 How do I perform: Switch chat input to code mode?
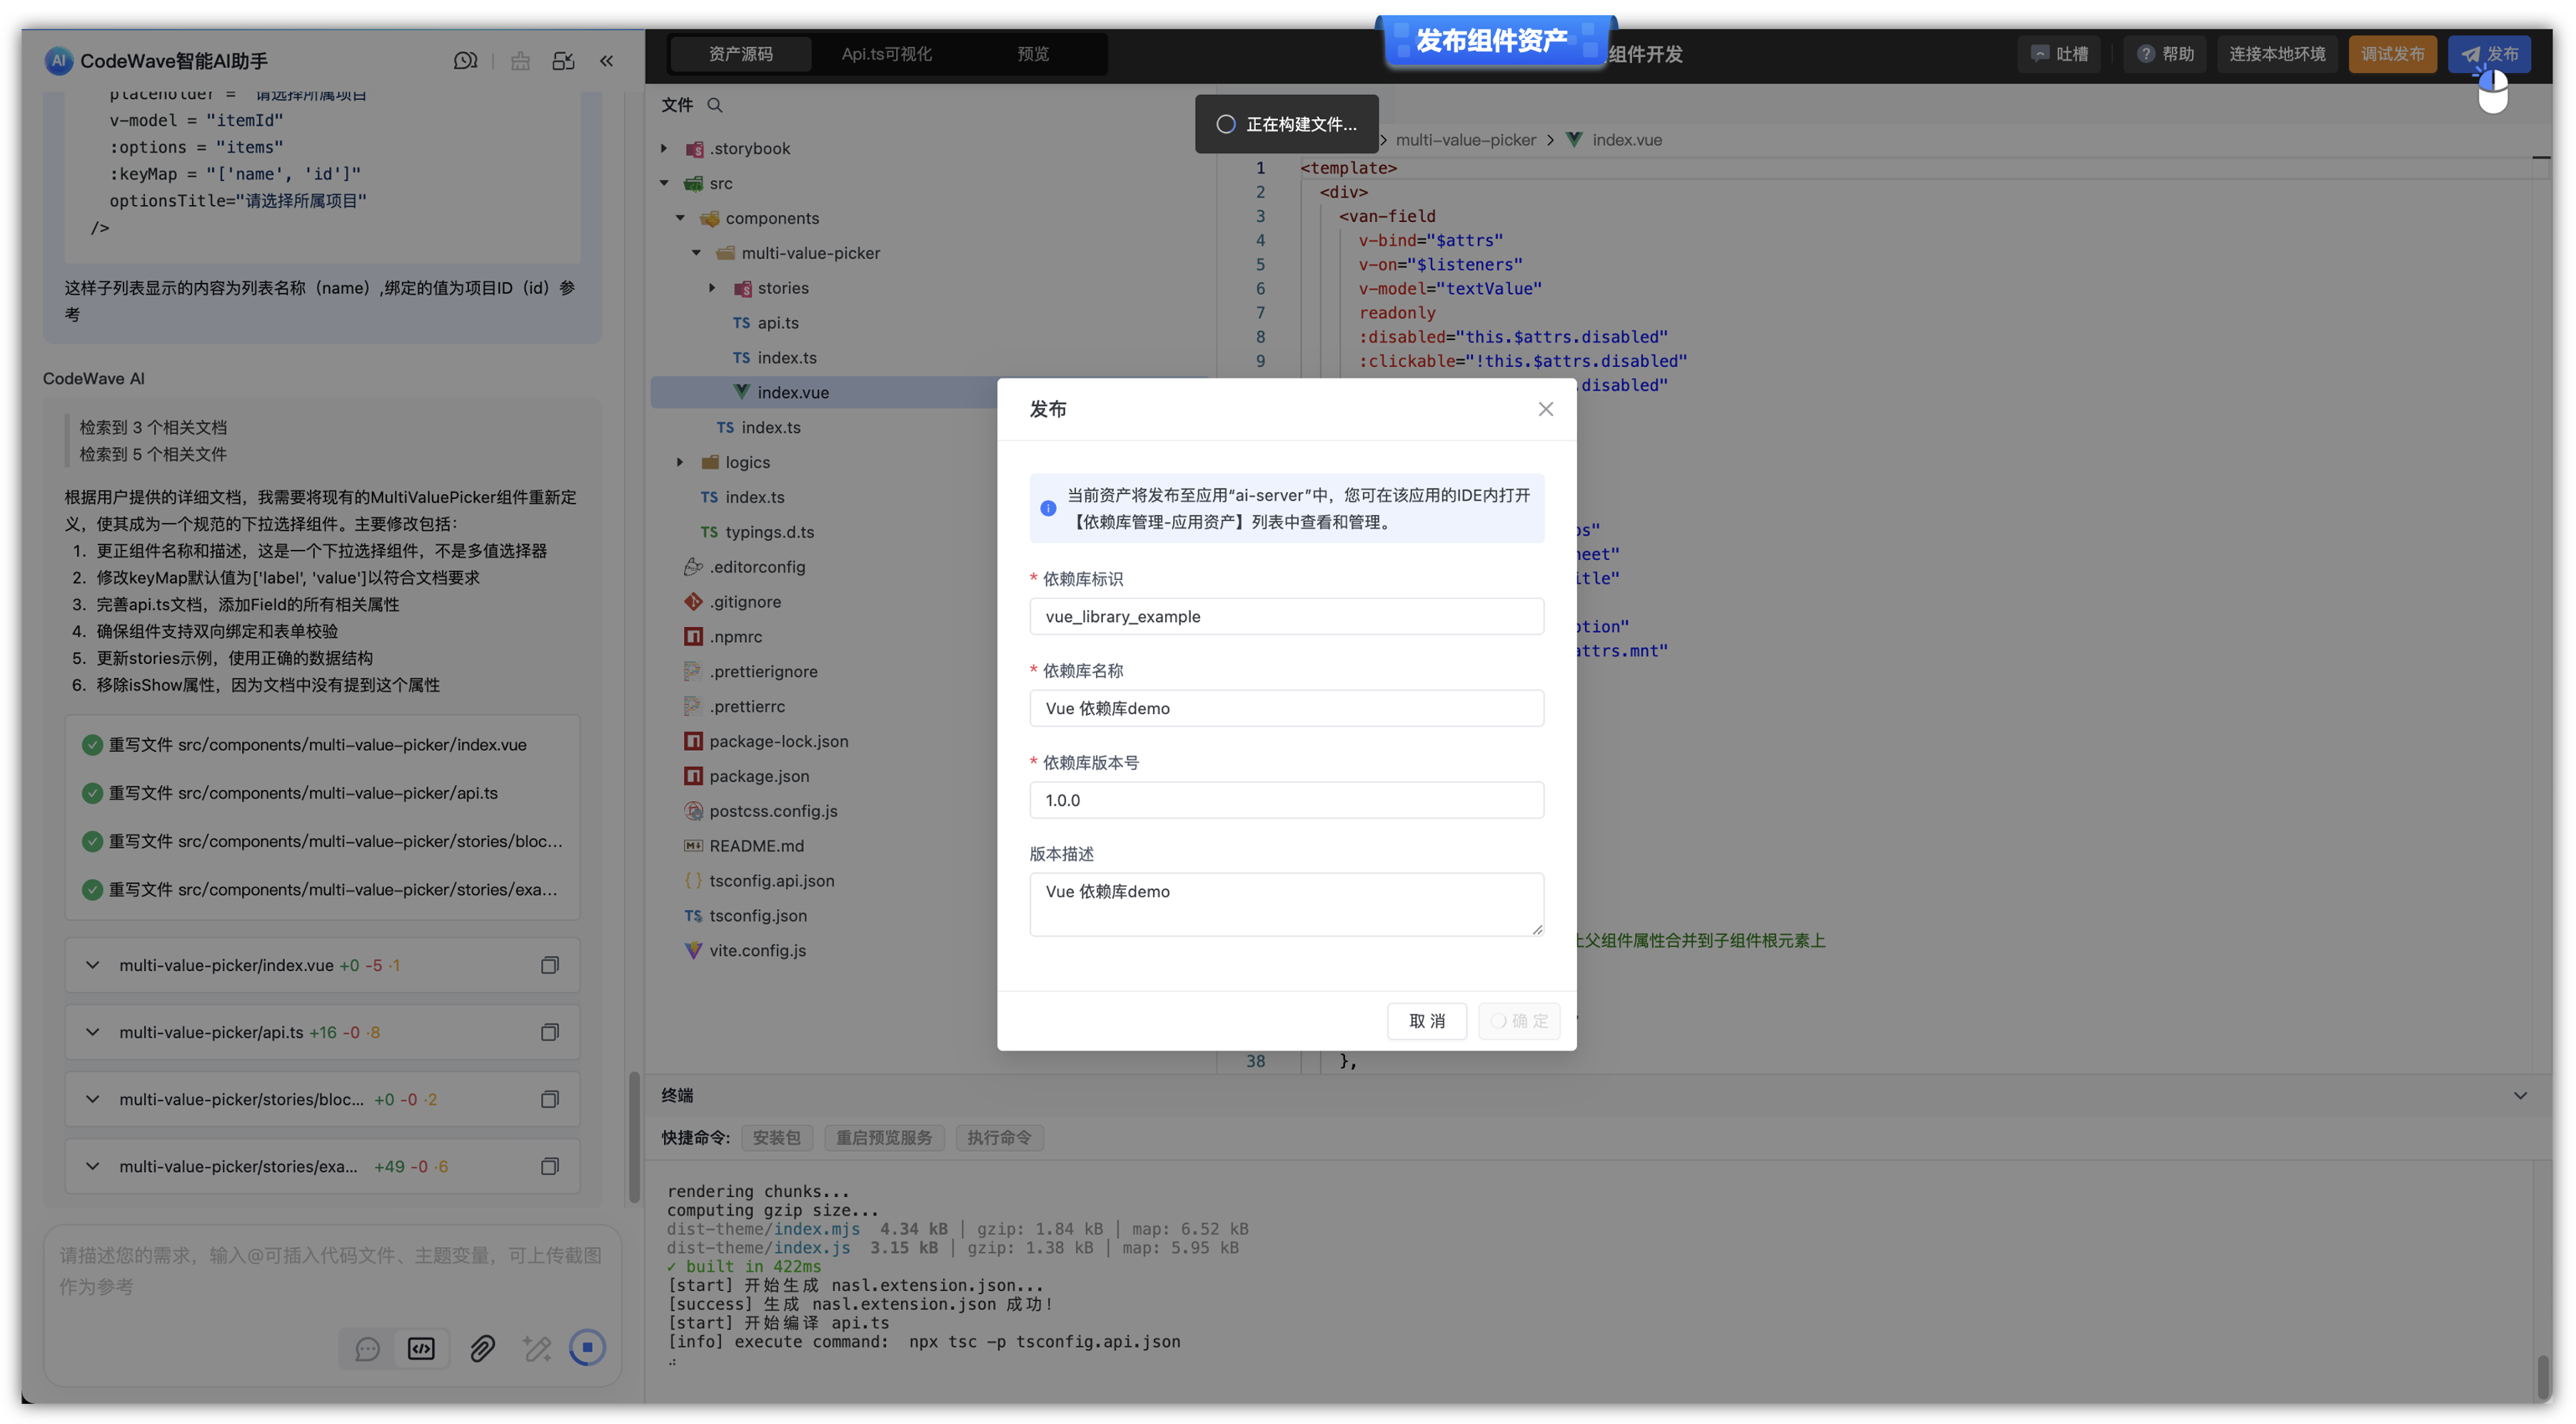click(x=421, y=1348)
